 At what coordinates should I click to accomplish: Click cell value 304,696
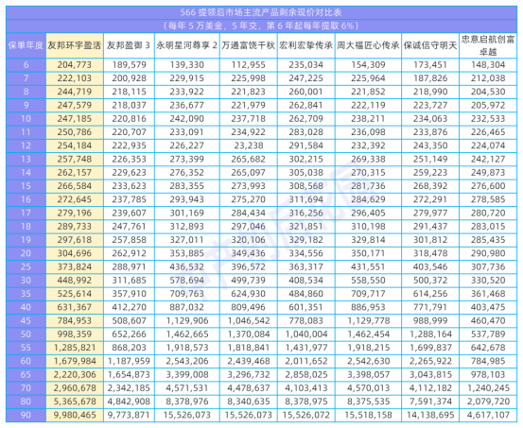coord(75,253)
